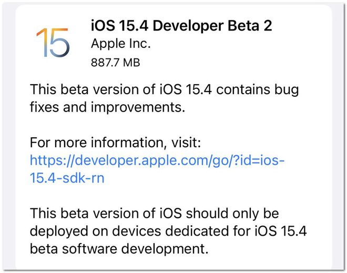The height and width of the screenshot is (273, 347).
Task: Click the 'Apple Inc.' developer name
Action: tap(120, 44)
